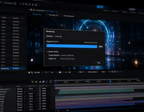Click the bell-shaped icon before blue exposure value
The height and width of the screenshot is (112, 144).
[117, 72]
